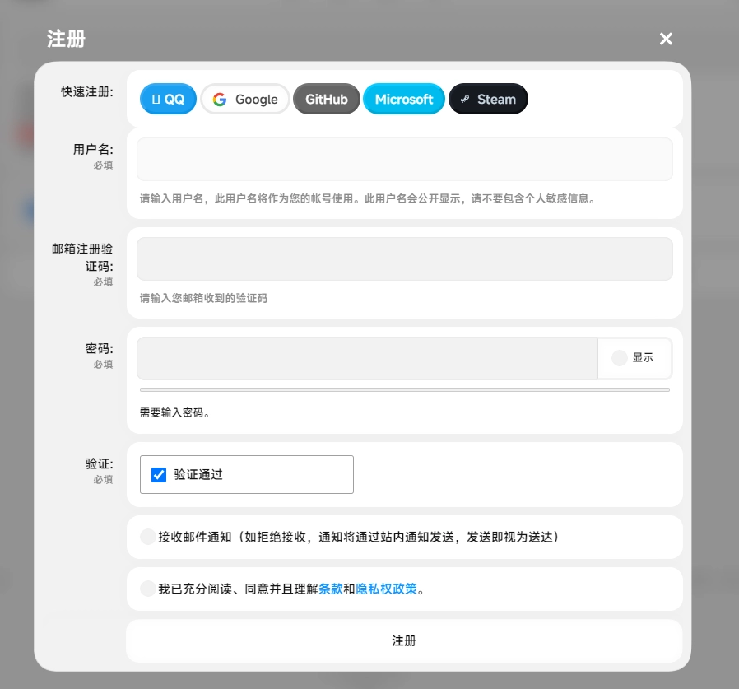Click the password strength meter bar
This screenshot has height=689, width=739.
tap(404, 389)
